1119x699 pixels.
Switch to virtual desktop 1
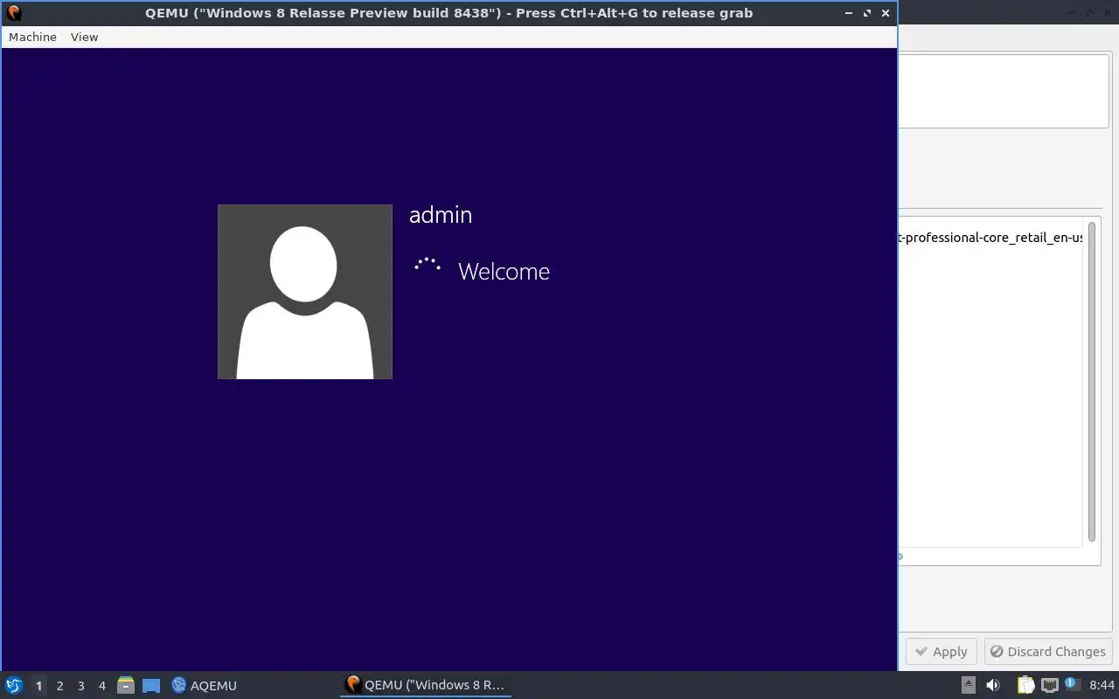[38, 686]
